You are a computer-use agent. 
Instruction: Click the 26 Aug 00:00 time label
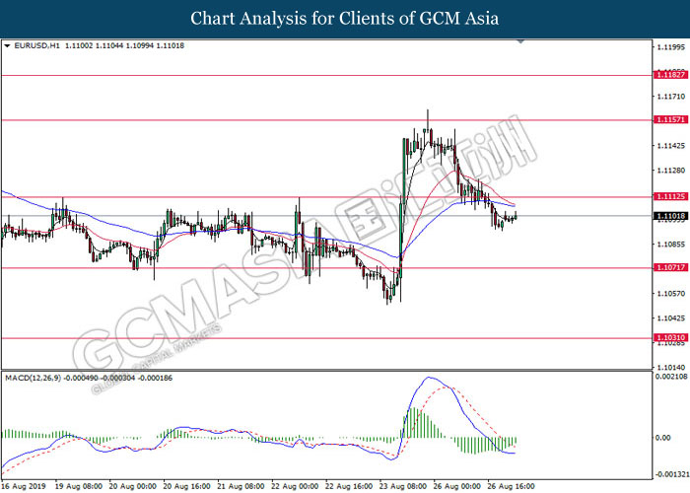coord(457,486)
